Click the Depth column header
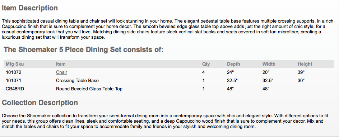Screen dimensions: 339x137 [x=233, y=64]
